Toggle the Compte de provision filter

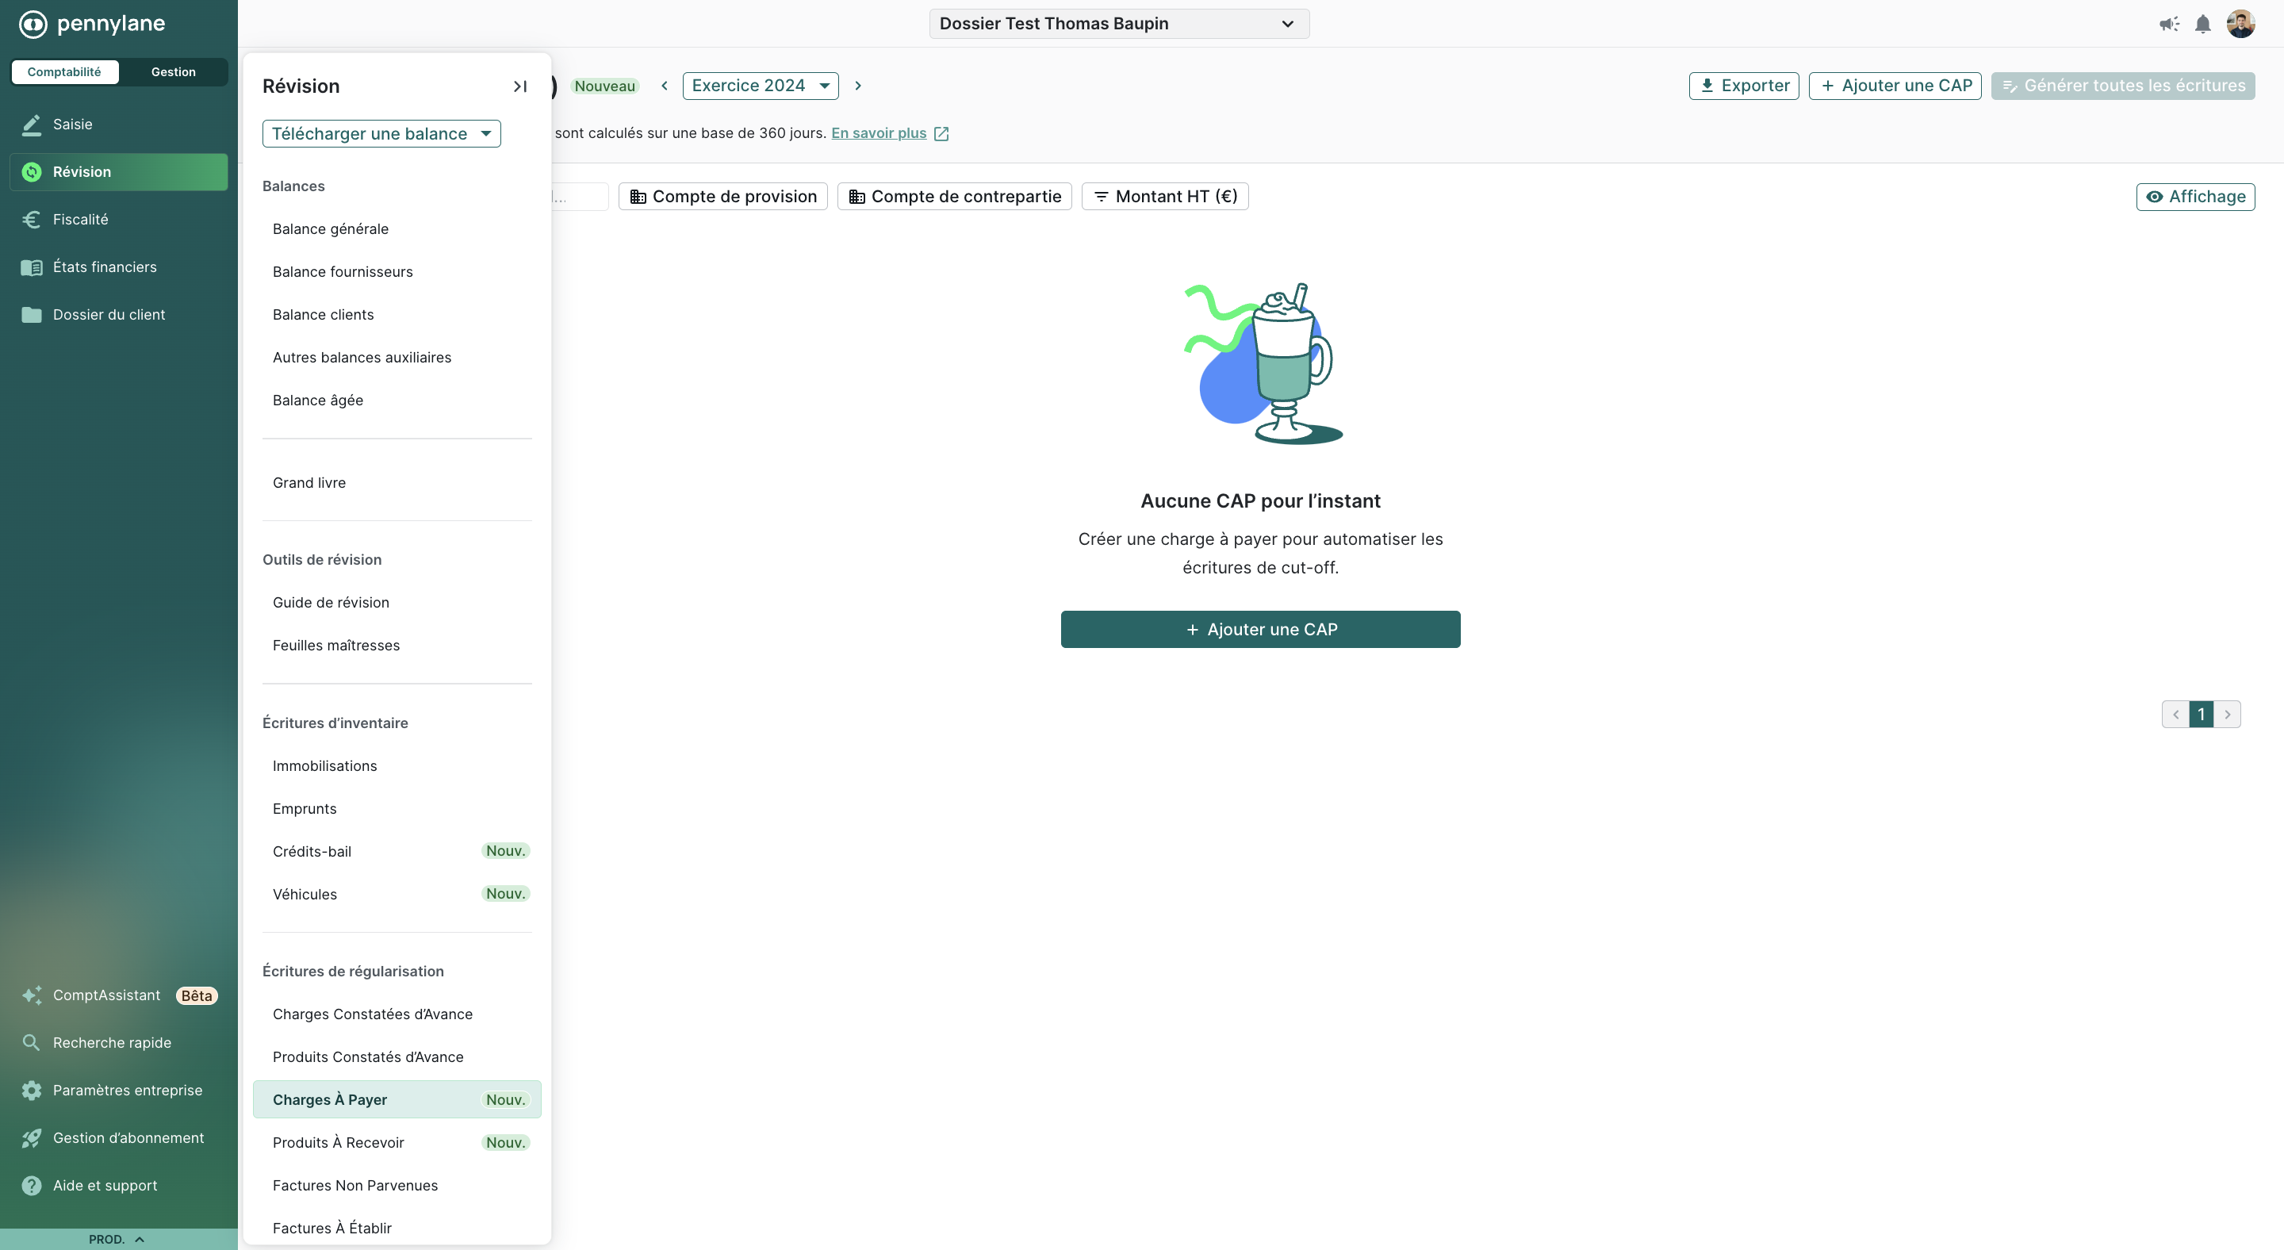coord(722,195)
